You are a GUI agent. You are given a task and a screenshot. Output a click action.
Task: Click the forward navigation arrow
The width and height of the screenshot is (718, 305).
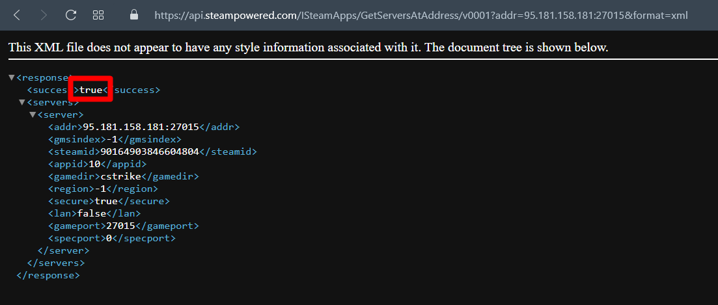click(x=44, y=15)
